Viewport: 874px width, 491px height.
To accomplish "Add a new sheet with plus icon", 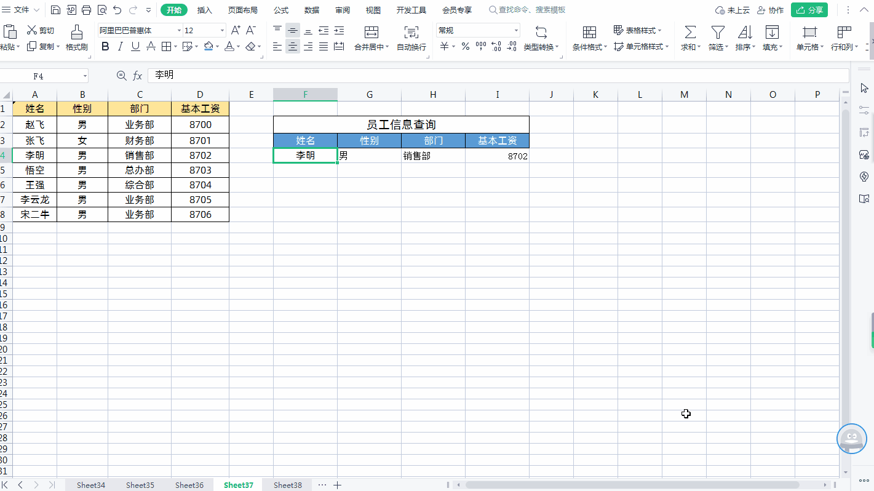I will pos(337,485).
